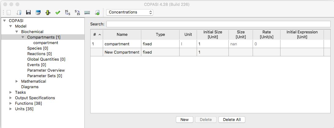334x128 pixels.
Task: Click the Check model green checkmark icon
Action: [58, 13]
